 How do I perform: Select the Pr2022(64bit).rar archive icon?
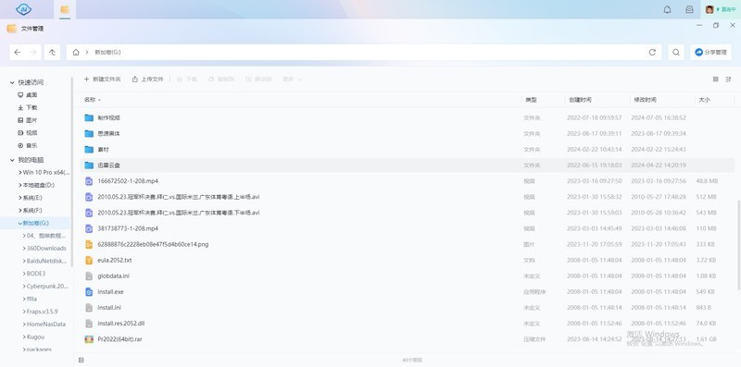click(x=89, y=339)
